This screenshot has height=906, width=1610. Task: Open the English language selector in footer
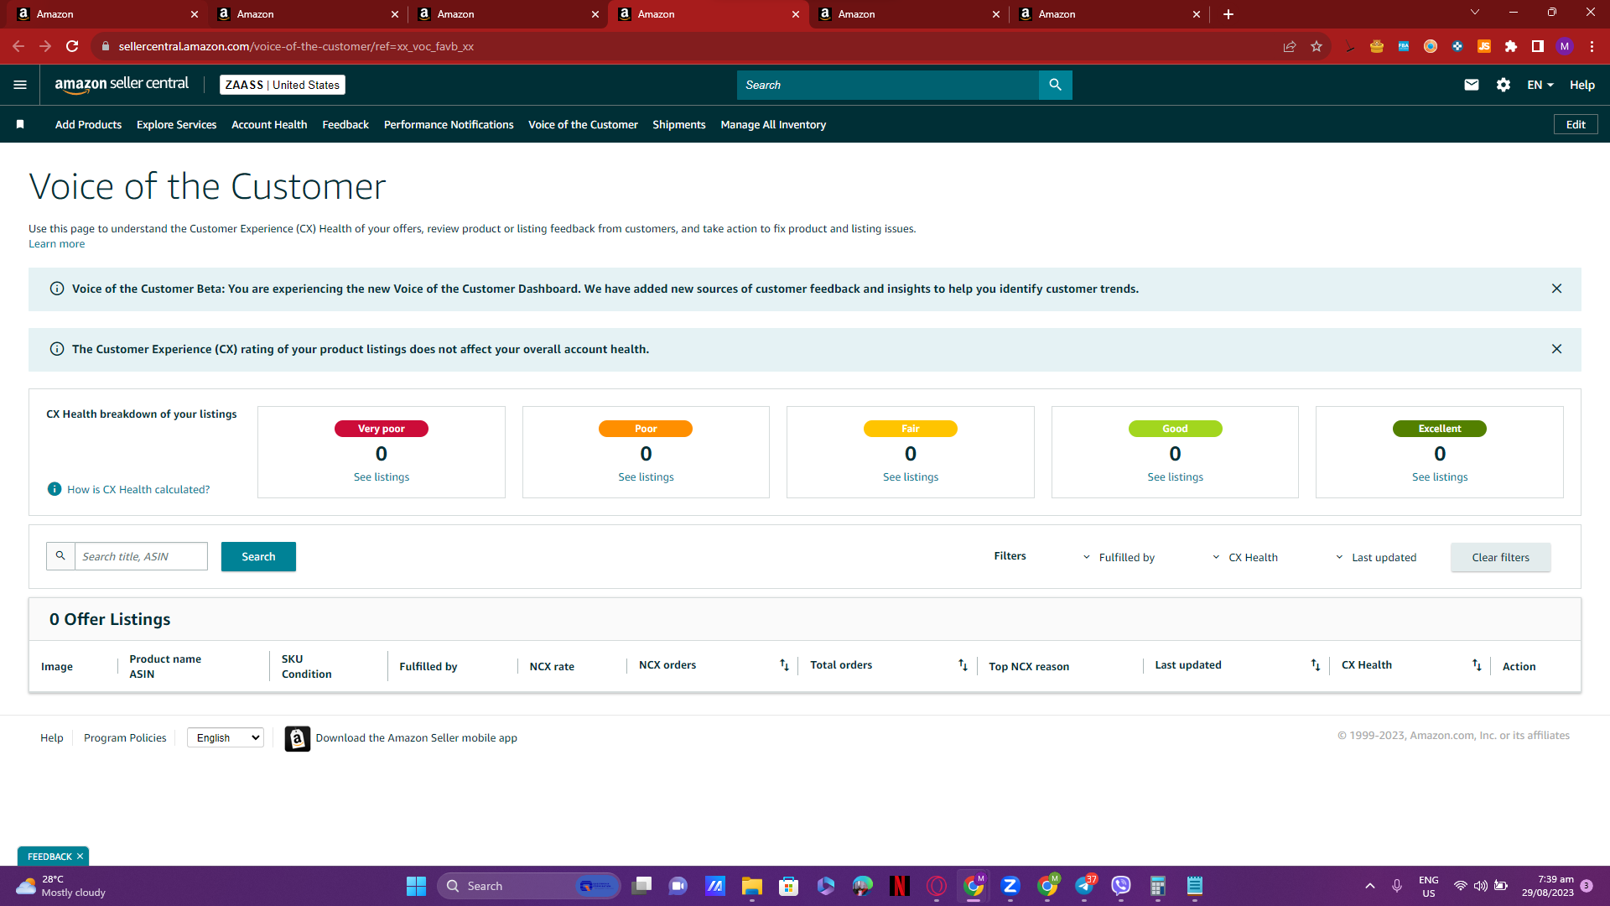coord(226,737)
